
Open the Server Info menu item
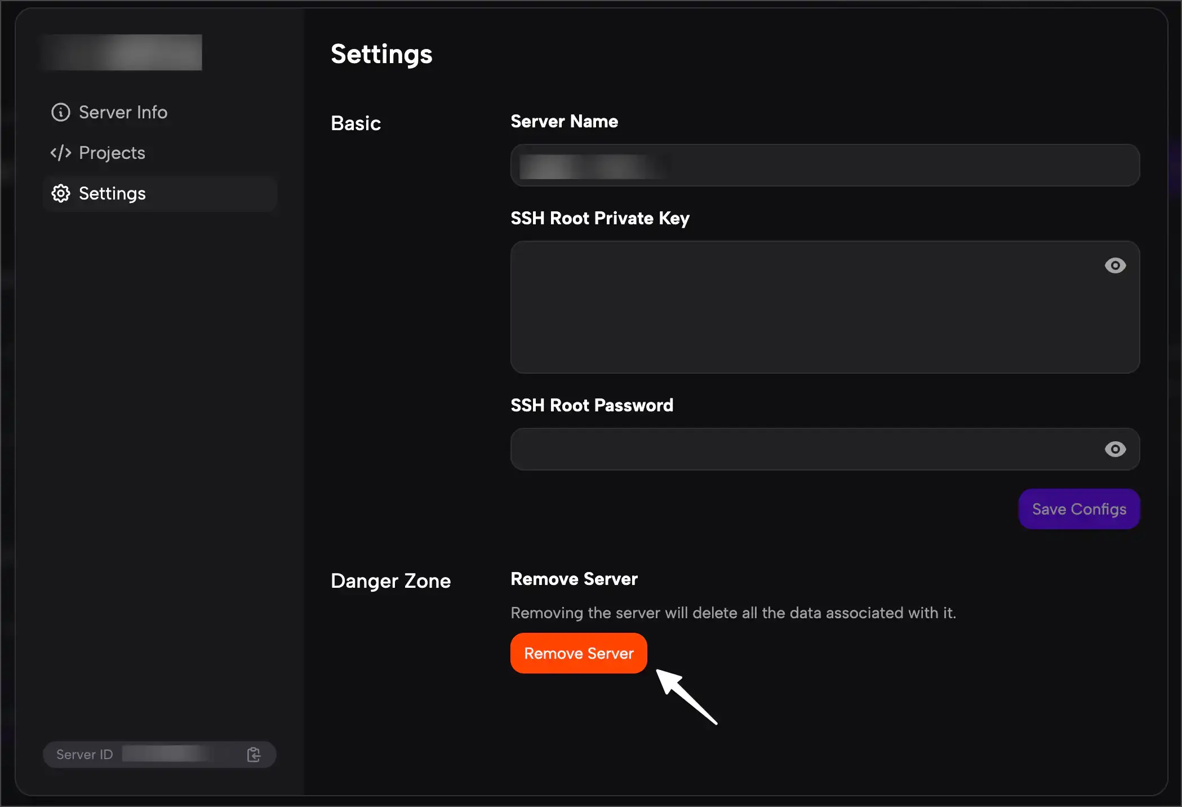[x=123, y=112]
